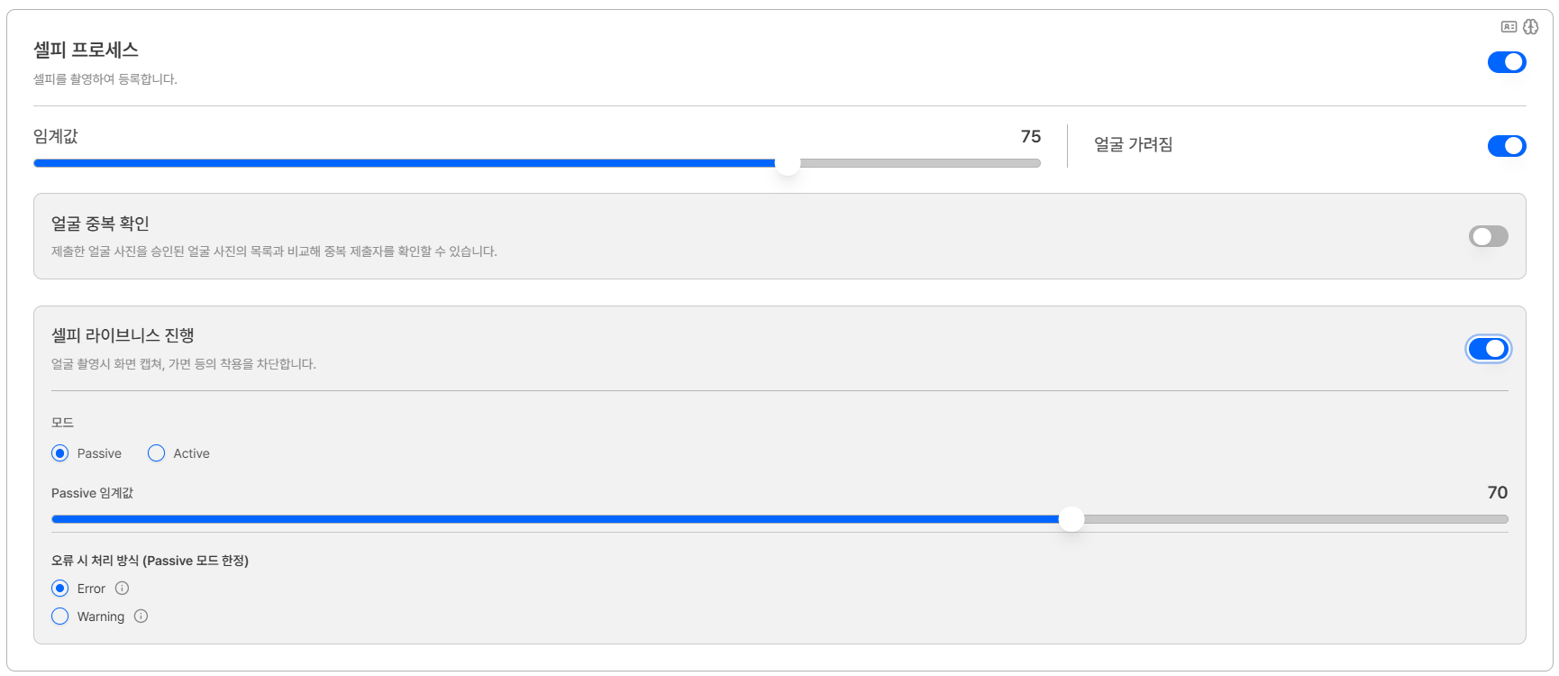
Task: Click the Passive 임계값 slider handle
Action: 1071,519
